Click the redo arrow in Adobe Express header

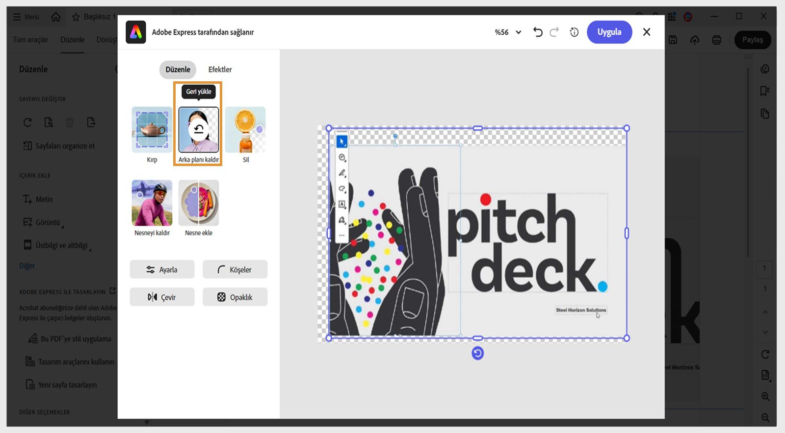554,32
